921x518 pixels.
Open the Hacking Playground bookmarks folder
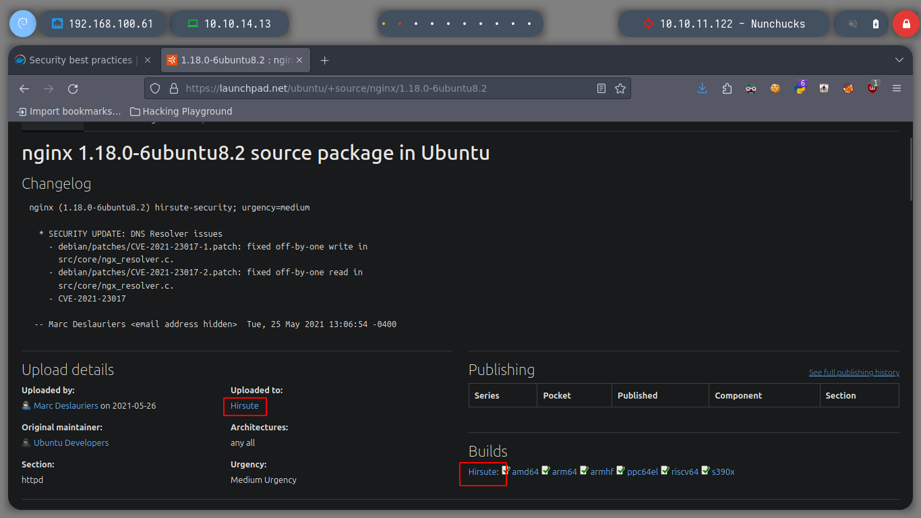181,111
